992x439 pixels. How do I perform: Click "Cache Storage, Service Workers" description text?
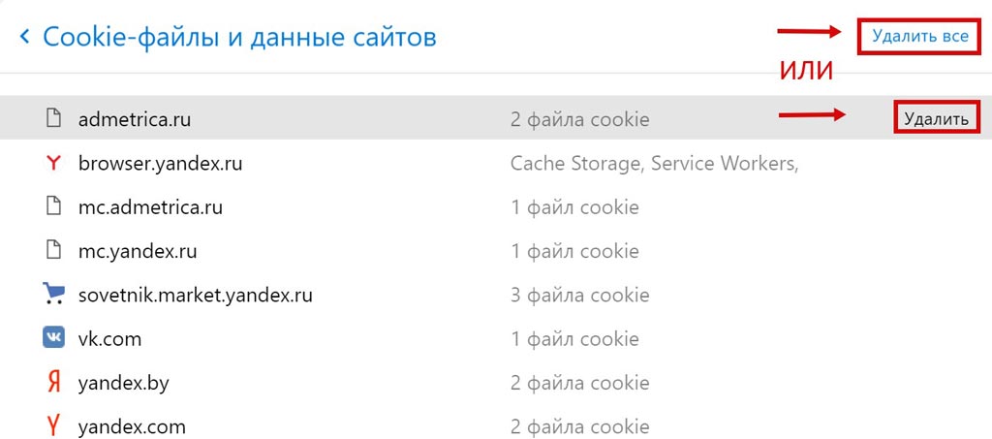(654, 164)
